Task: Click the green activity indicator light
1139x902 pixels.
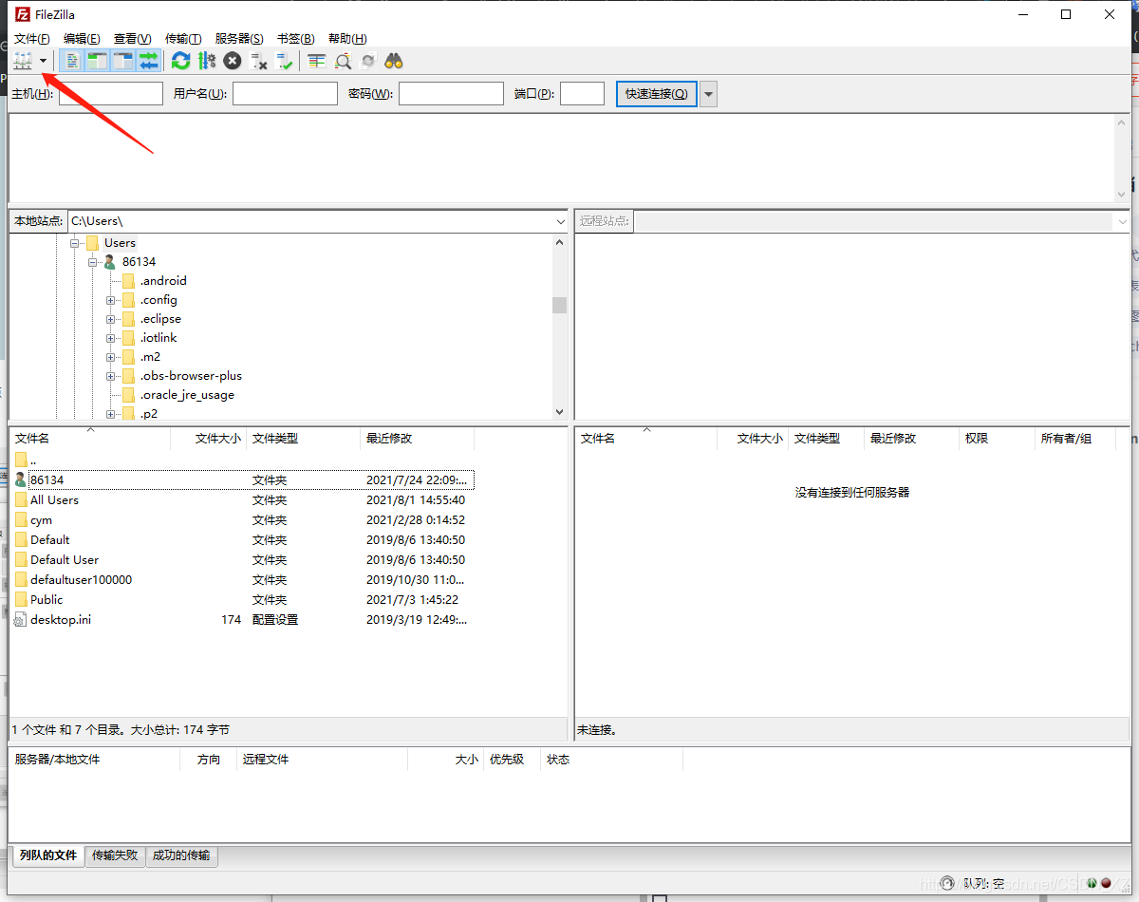Action: (x=1092, y=882)
